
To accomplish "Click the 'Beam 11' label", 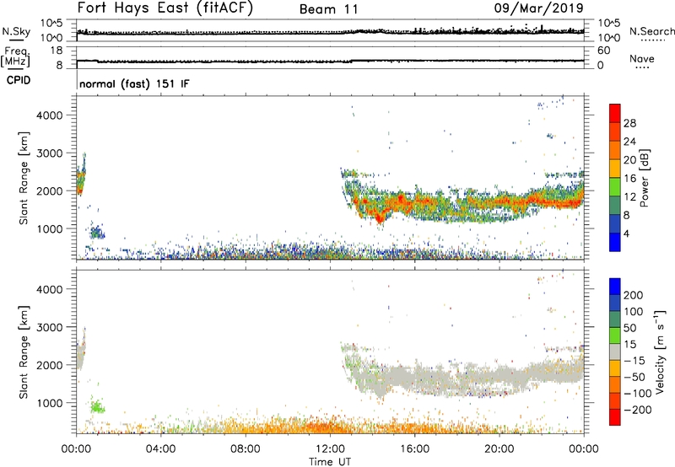I will tap(328, 9).
